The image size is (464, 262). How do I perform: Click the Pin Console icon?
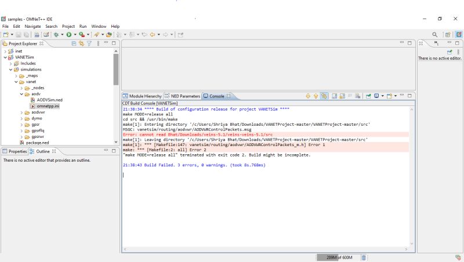(368, 96)
